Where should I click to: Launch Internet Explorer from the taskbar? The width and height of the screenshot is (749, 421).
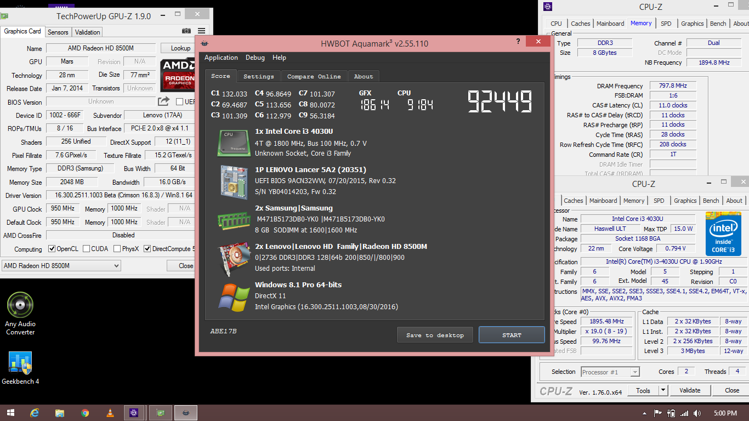35,413
